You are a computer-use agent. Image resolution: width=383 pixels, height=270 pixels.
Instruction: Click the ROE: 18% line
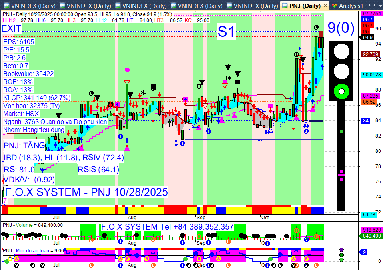(x=18, y=82)
